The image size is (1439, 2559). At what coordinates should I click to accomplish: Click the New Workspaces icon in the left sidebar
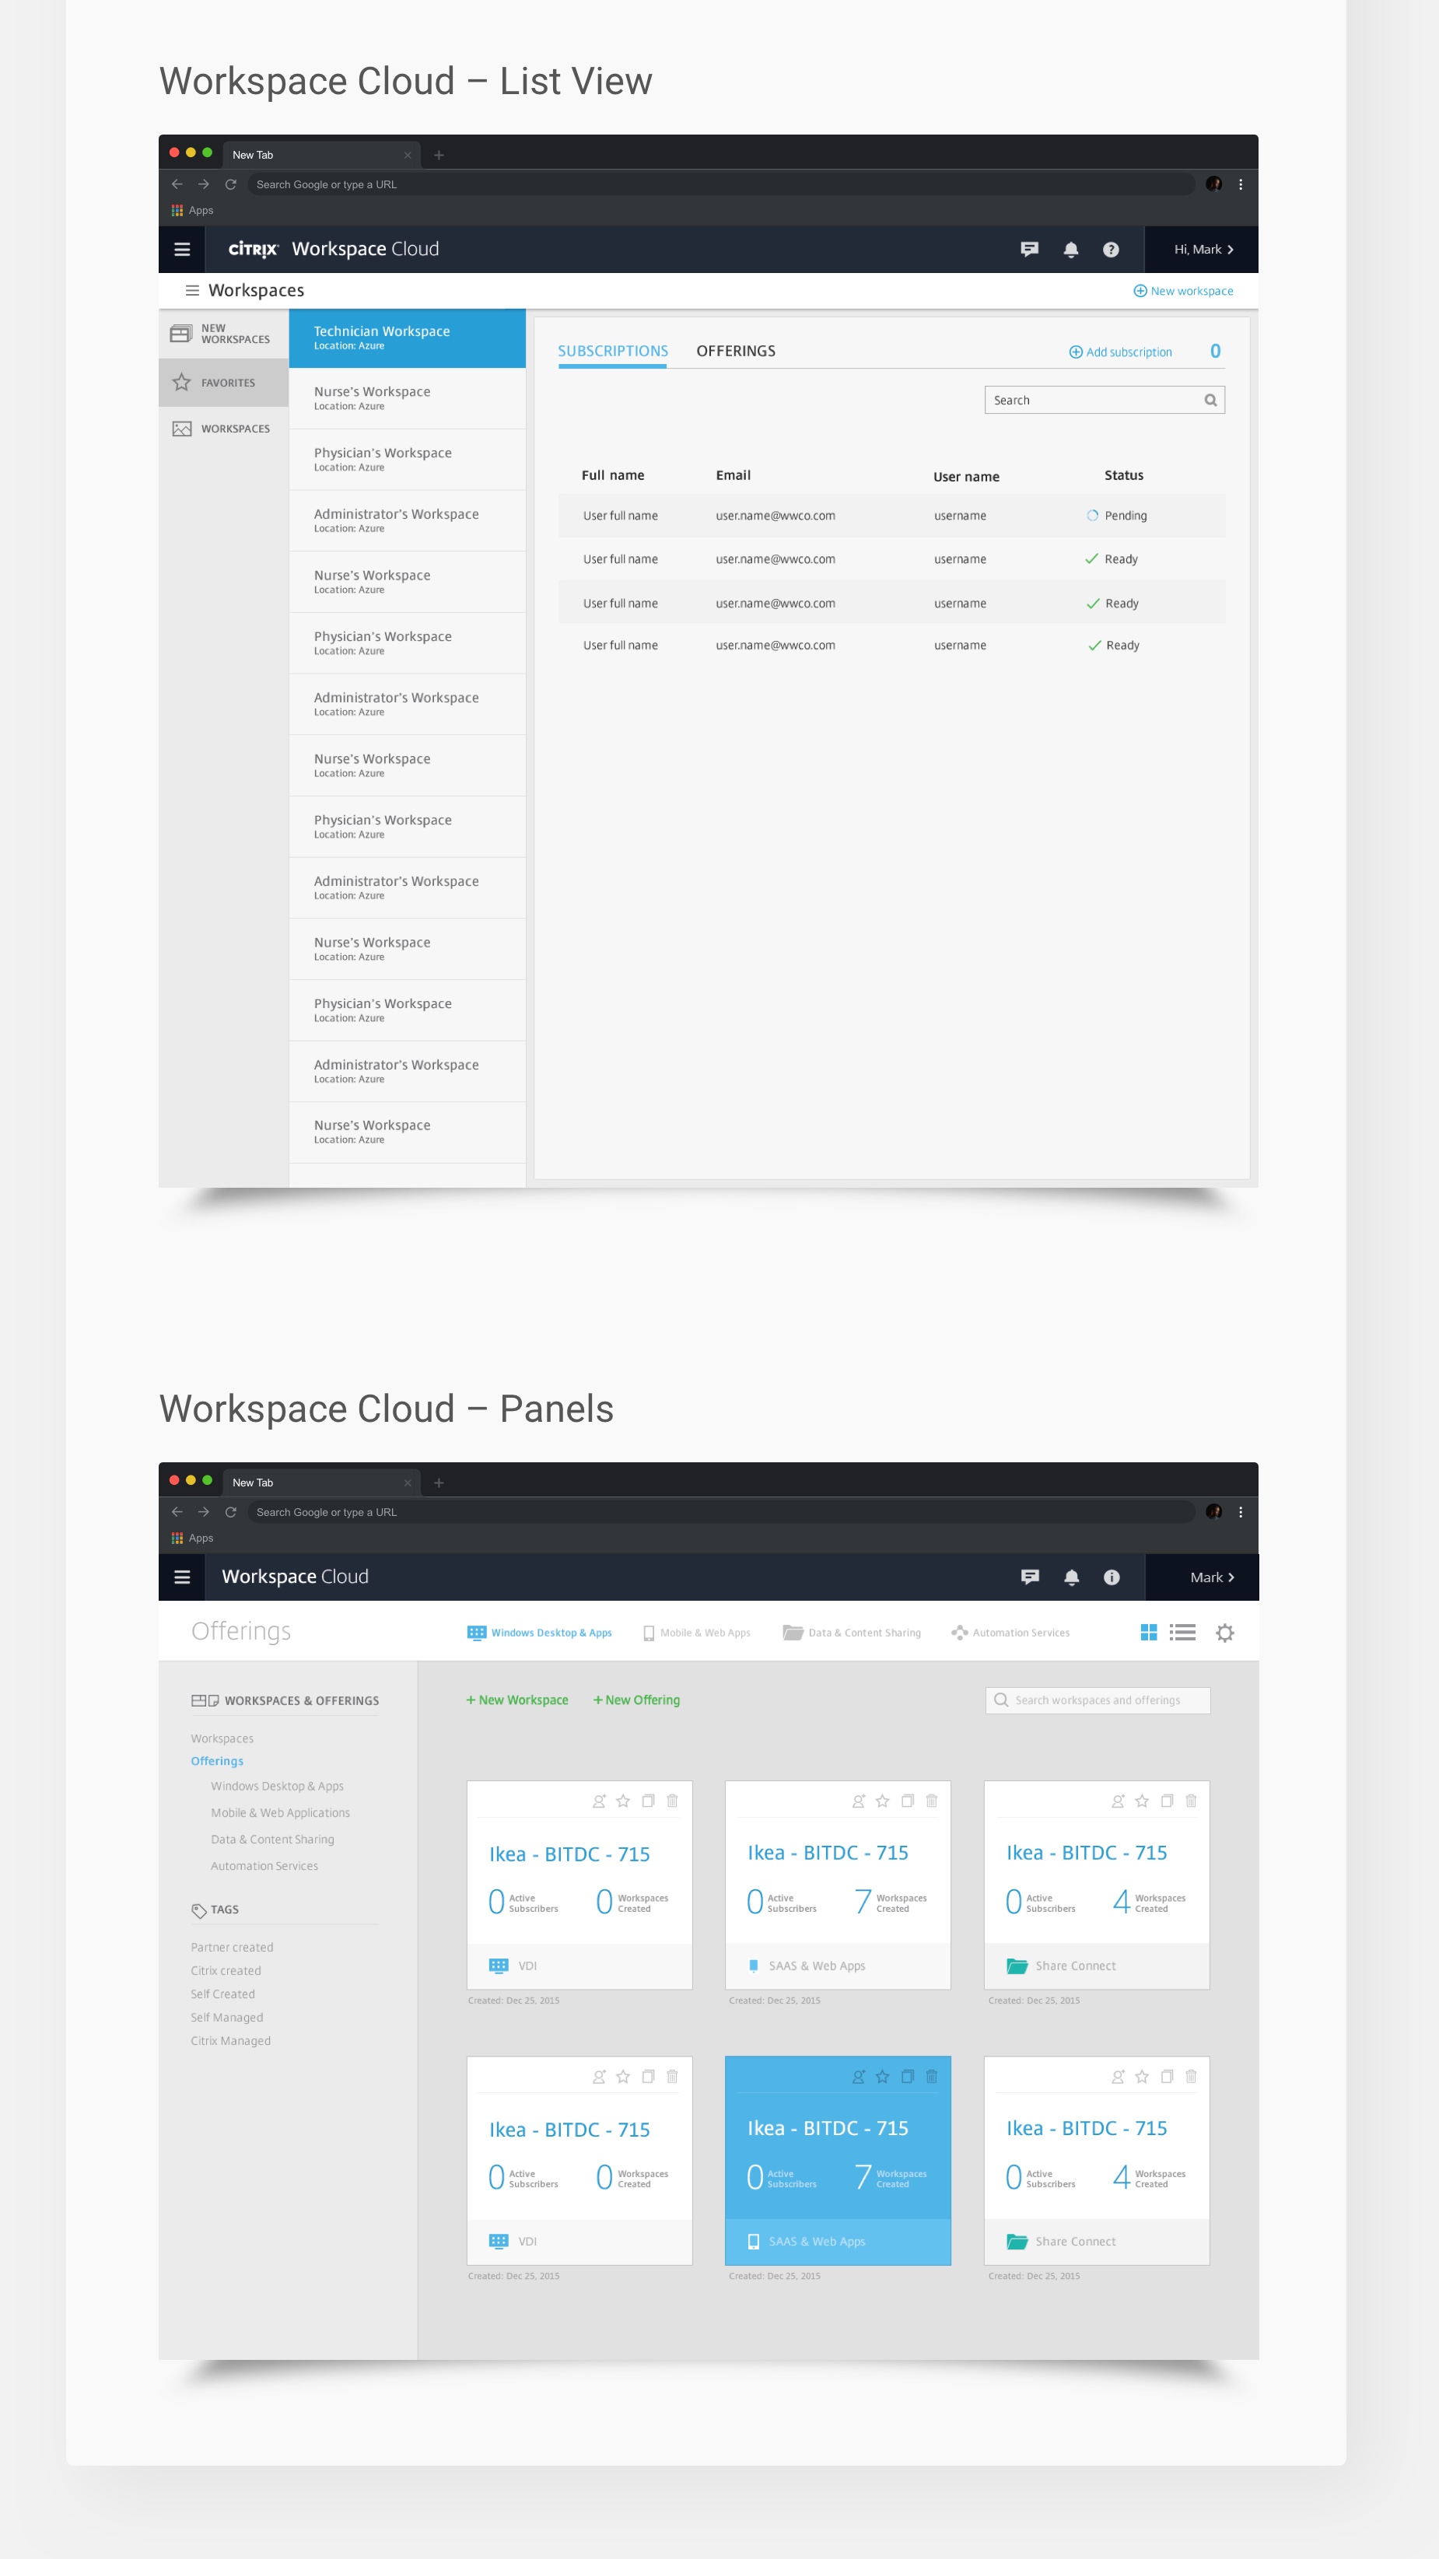[180, 334]
